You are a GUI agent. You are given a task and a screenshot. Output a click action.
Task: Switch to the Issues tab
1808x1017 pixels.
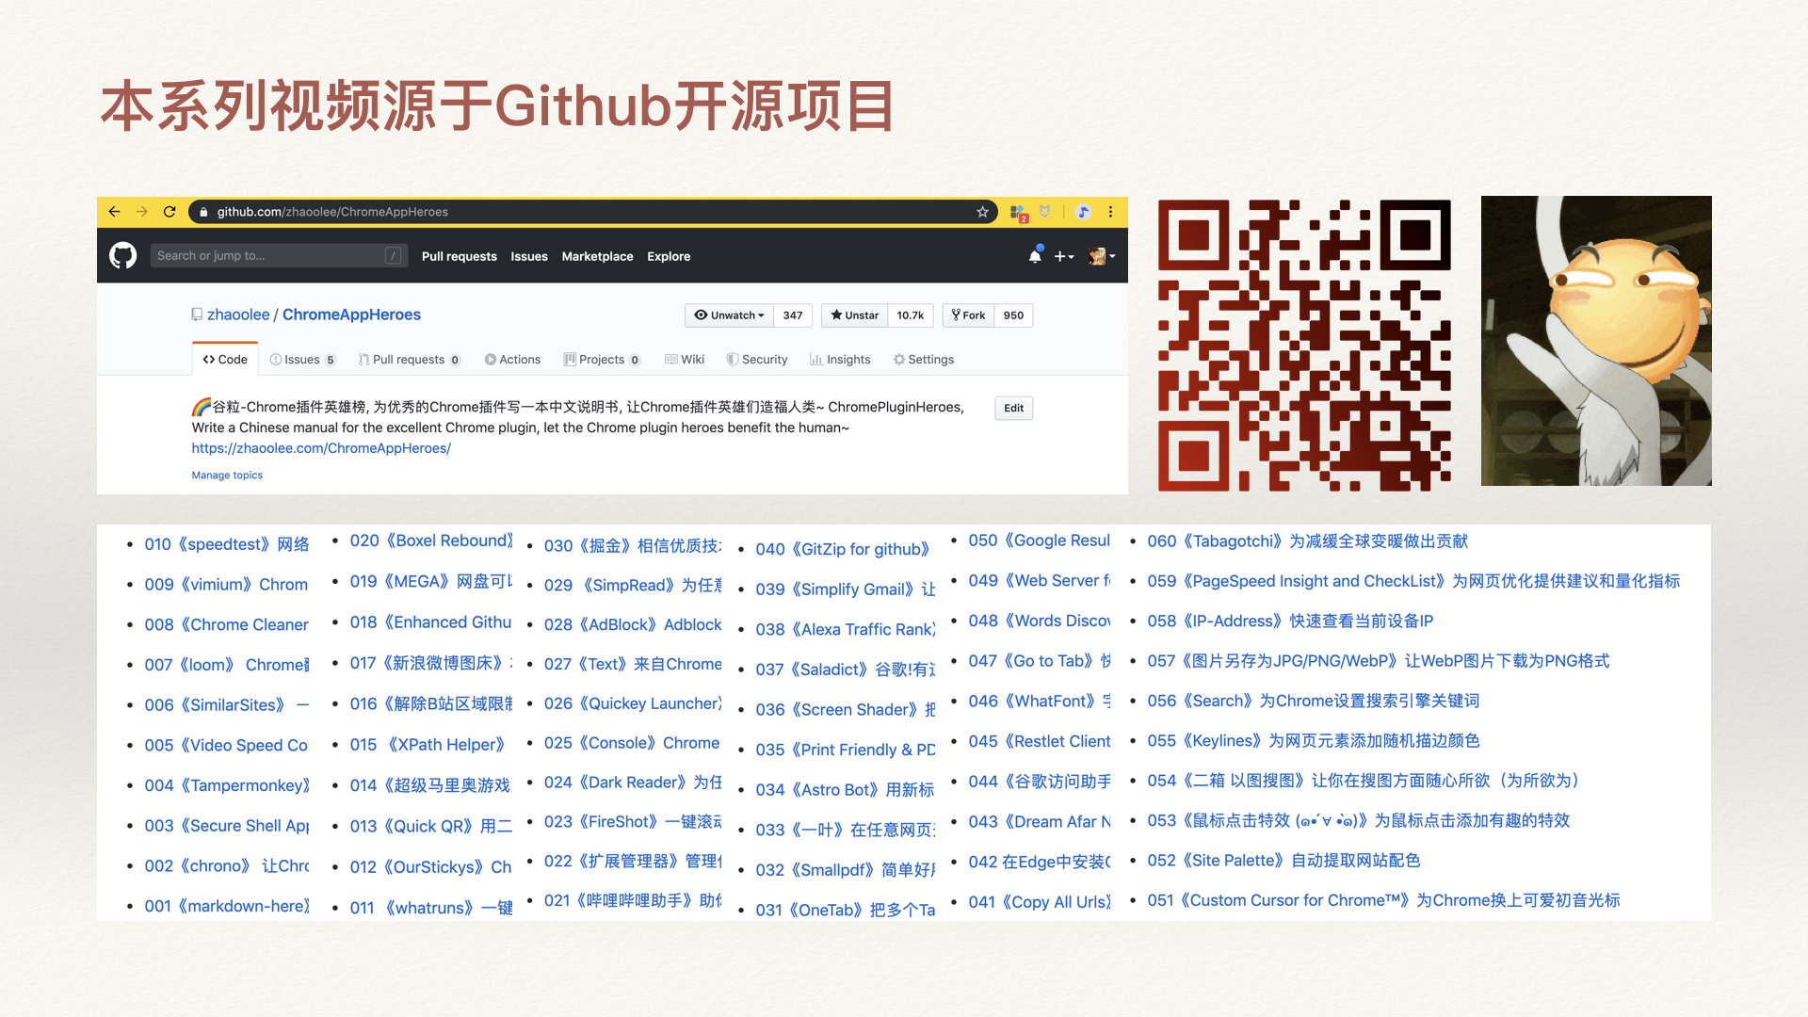pos(301,360)
